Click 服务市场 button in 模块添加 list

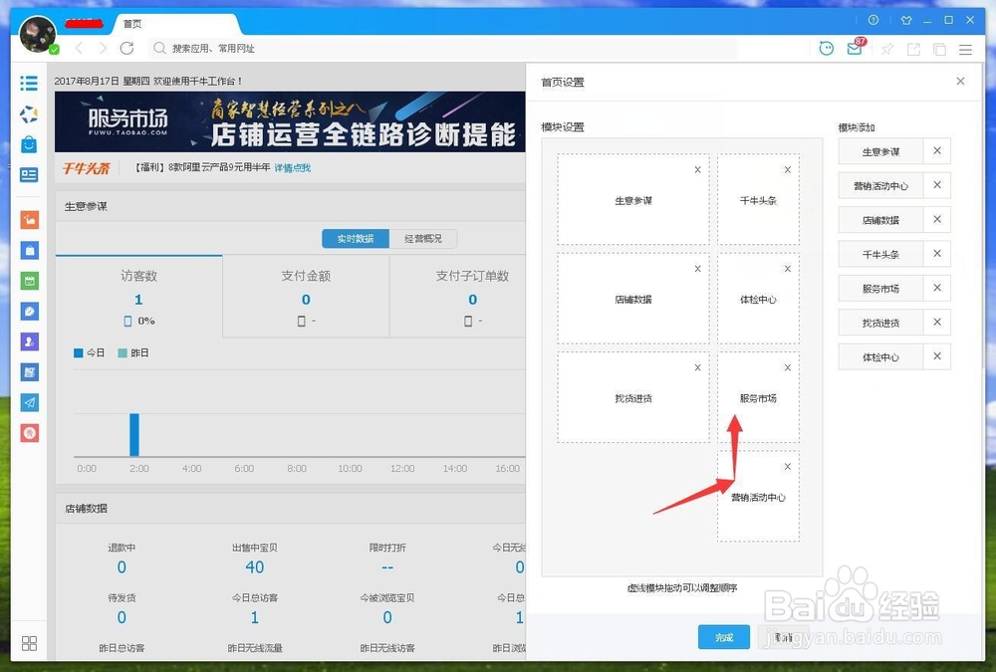[x=880, y=289]
